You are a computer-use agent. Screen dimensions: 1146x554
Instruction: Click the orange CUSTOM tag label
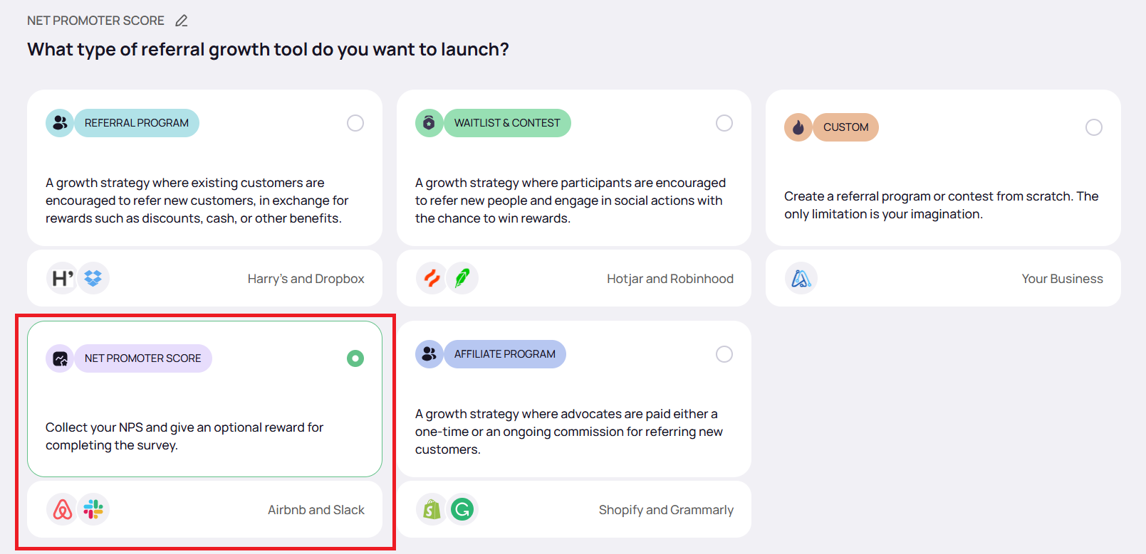pos(845,127)
